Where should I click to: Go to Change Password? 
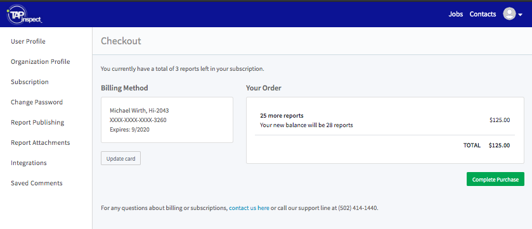tap(37, 102)
